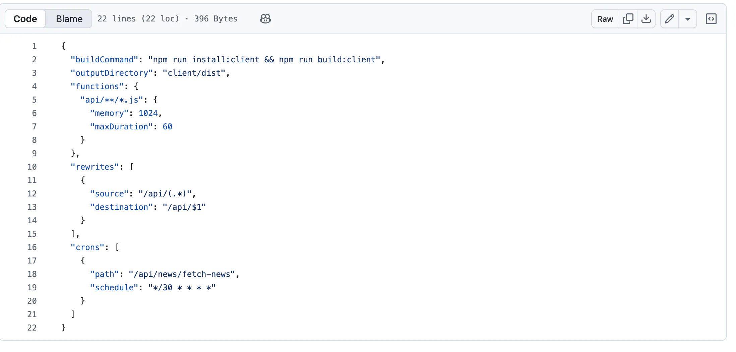
Task: Click the "buildCommand" key in code
Action: 104,59
